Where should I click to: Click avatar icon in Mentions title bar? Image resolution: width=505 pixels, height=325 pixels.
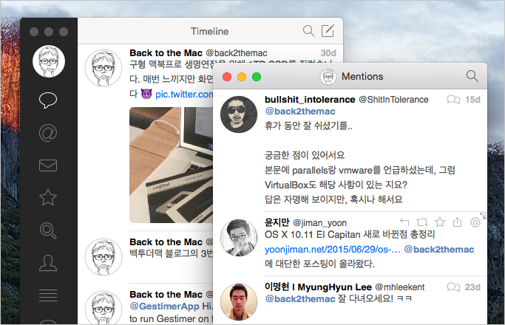click(328, 77)
